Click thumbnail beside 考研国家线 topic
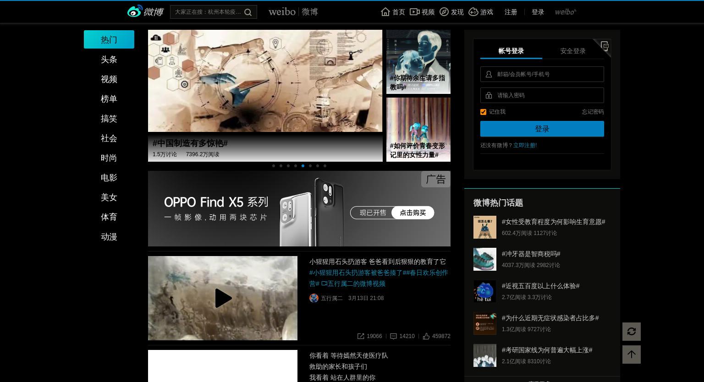Screen dimensions: 704x382 pyautogui.click(x=485, y=355)
